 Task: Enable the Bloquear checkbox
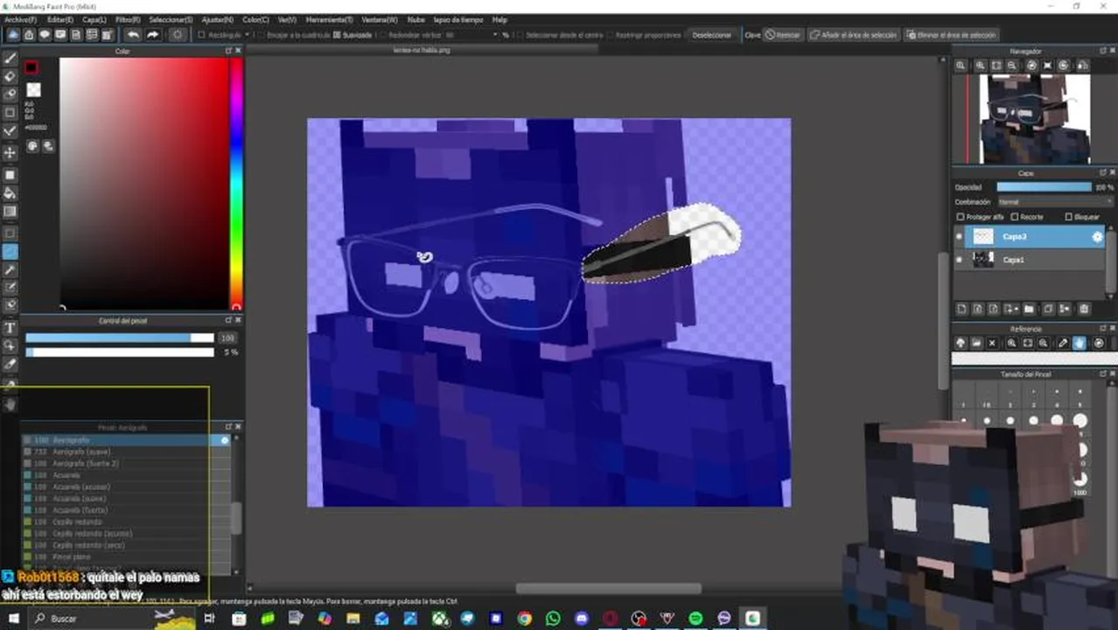click(1068, 217)
